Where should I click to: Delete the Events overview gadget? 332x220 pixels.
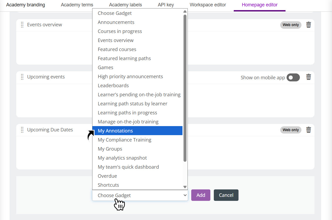coord(308,25)
